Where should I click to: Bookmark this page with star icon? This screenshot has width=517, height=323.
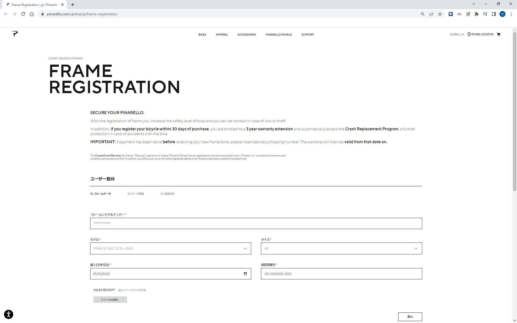click(x=440, y=14)
